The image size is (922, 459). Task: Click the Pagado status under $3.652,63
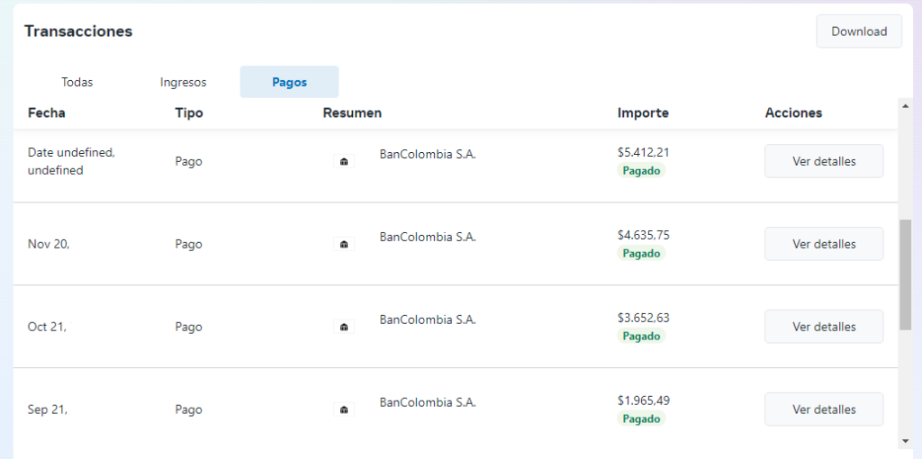[x=641, y=337]
